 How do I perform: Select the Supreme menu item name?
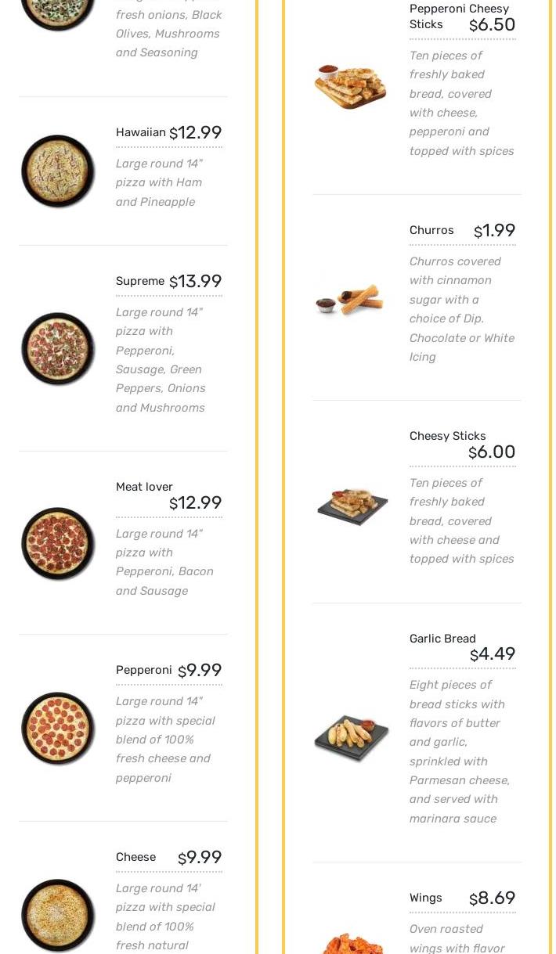click(140, 281)
